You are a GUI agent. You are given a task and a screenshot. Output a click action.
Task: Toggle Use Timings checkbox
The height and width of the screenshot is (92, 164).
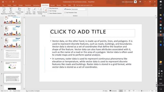pos(48,11)
